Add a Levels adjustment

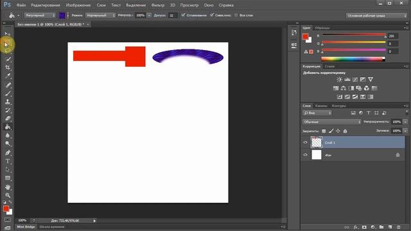coord(347,80)
